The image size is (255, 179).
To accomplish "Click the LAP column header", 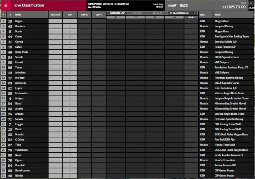I will click(x=70, y=14).
